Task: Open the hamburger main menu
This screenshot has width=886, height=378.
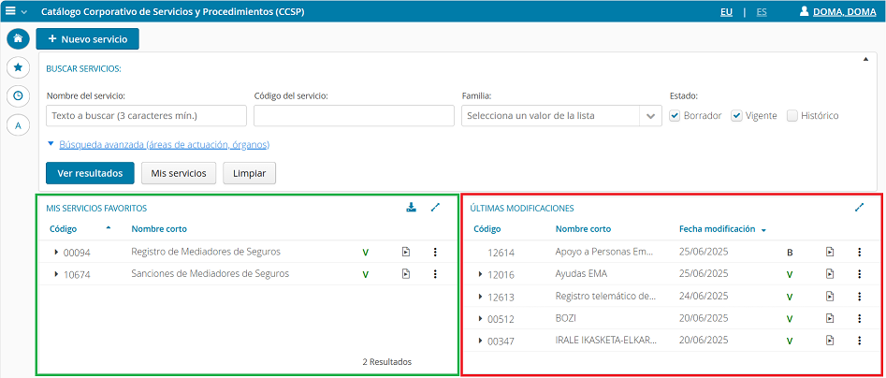Action: tap(11, 12)
